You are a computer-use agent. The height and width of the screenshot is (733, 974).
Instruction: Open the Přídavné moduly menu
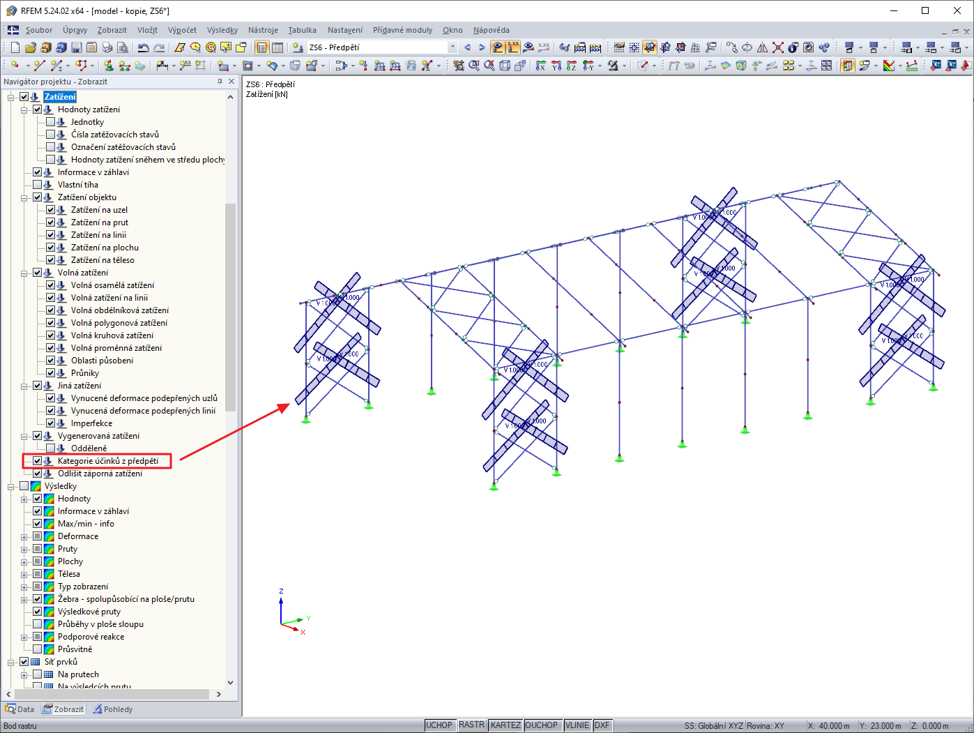tap(402, 30)
